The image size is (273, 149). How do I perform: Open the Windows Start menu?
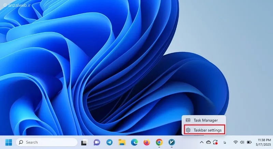click(9, 143)
